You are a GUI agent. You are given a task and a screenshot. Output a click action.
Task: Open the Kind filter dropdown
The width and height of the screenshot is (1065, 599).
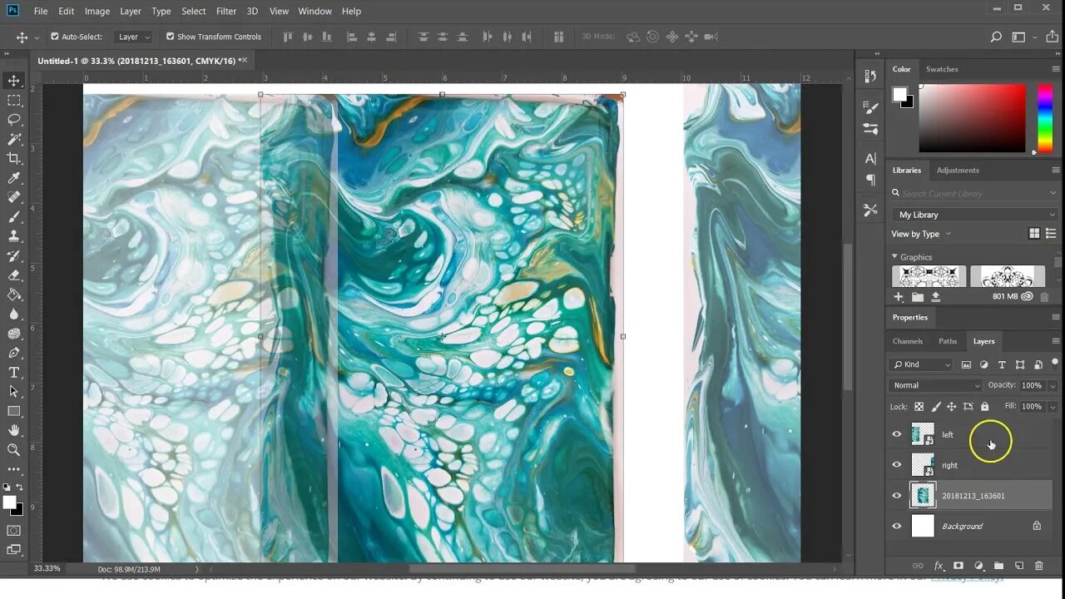click(x=921, y=364)
